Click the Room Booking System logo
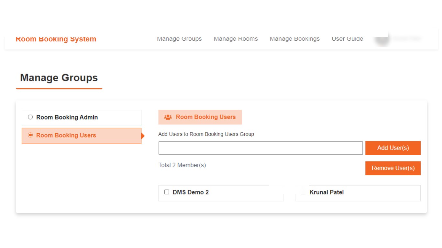442x248 pixels. 56,39
